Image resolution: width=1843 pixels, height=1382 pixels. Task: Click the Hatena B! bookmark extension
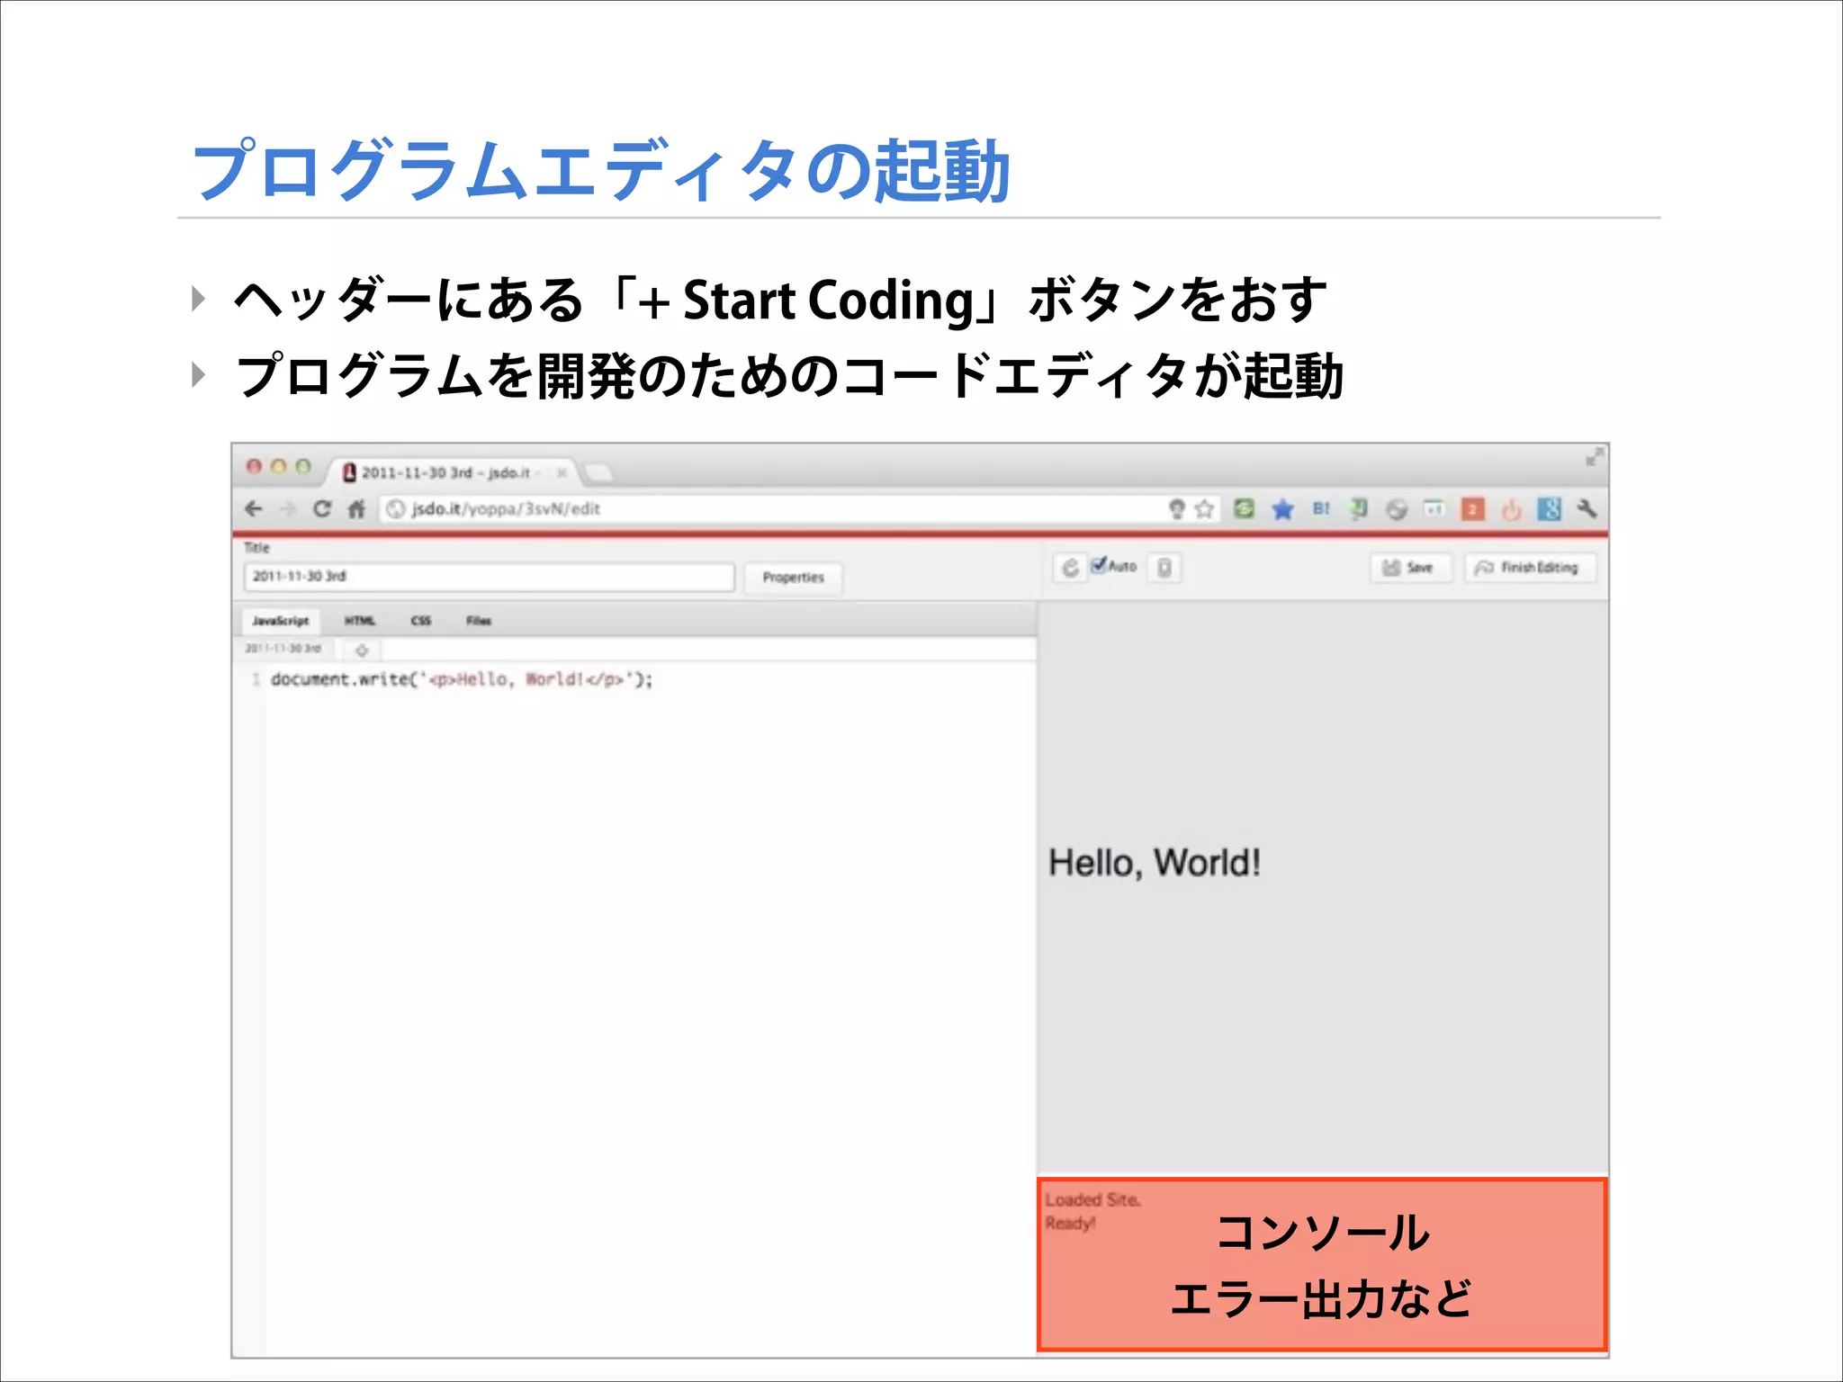(1321, 508)
